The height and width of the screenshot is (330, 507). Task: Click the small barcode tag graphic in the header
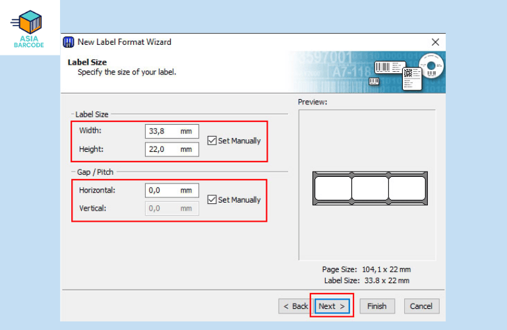(374, 81)
